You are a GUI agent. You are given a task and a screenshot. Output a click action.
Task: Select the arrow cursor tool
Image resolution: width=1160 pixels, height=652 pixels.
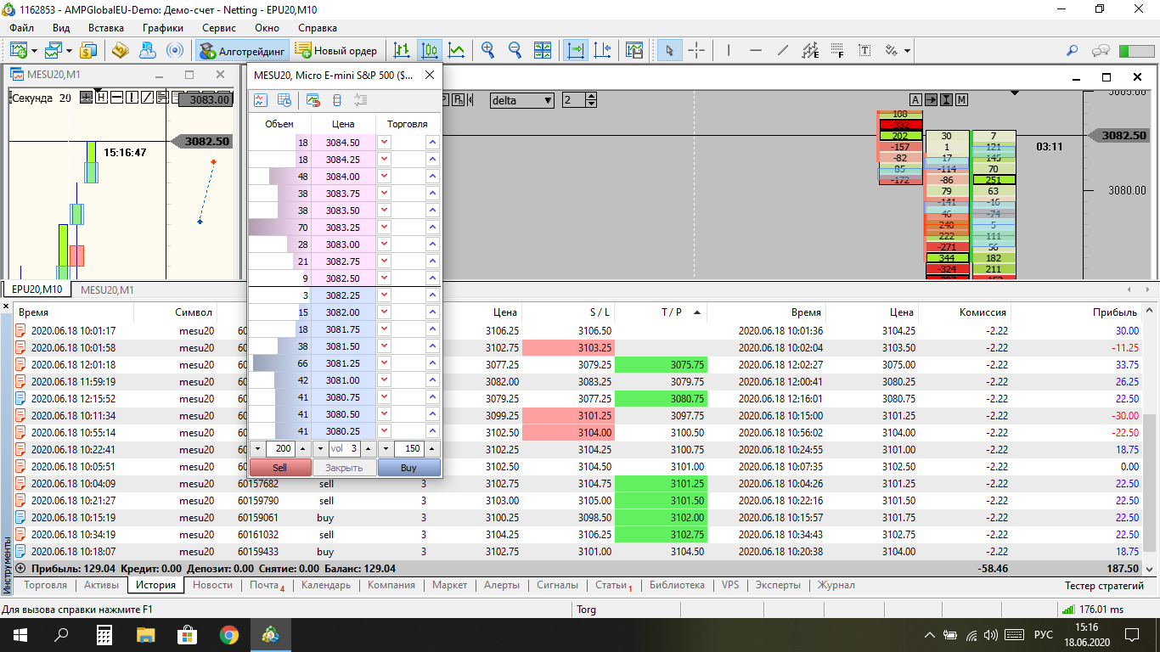pos(670,50)
